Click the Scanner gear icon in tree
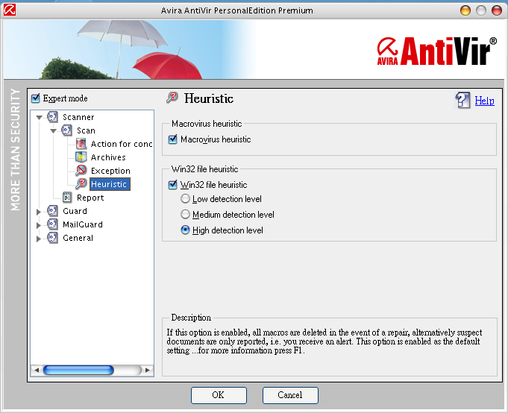This screenshot has height=413, width=508. 52,117
